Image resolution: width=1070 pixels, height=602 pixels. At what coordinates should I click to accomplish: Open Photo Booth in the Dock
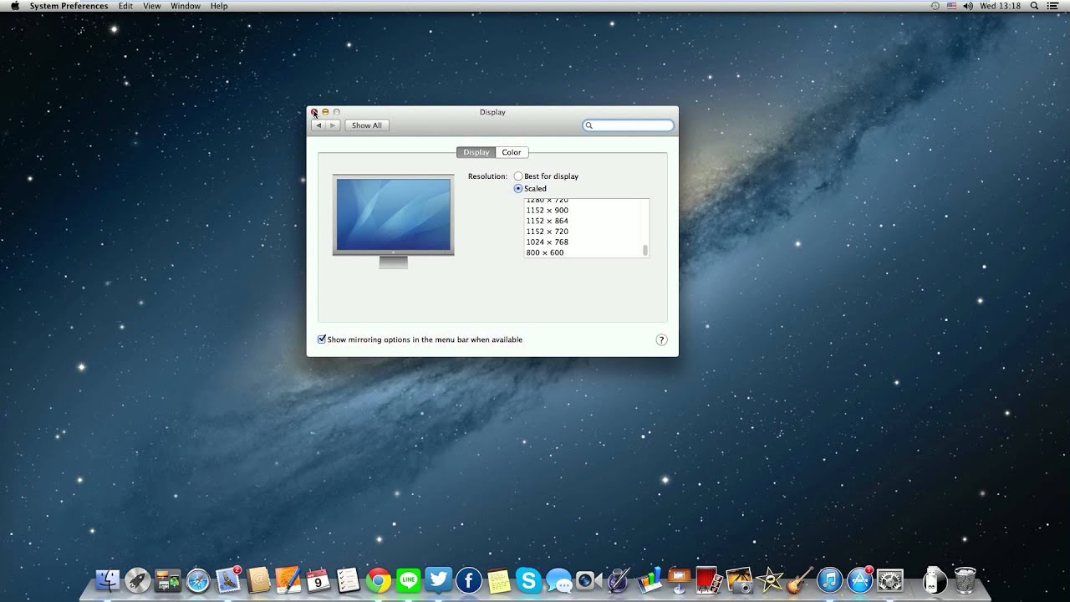pos(709,579)
